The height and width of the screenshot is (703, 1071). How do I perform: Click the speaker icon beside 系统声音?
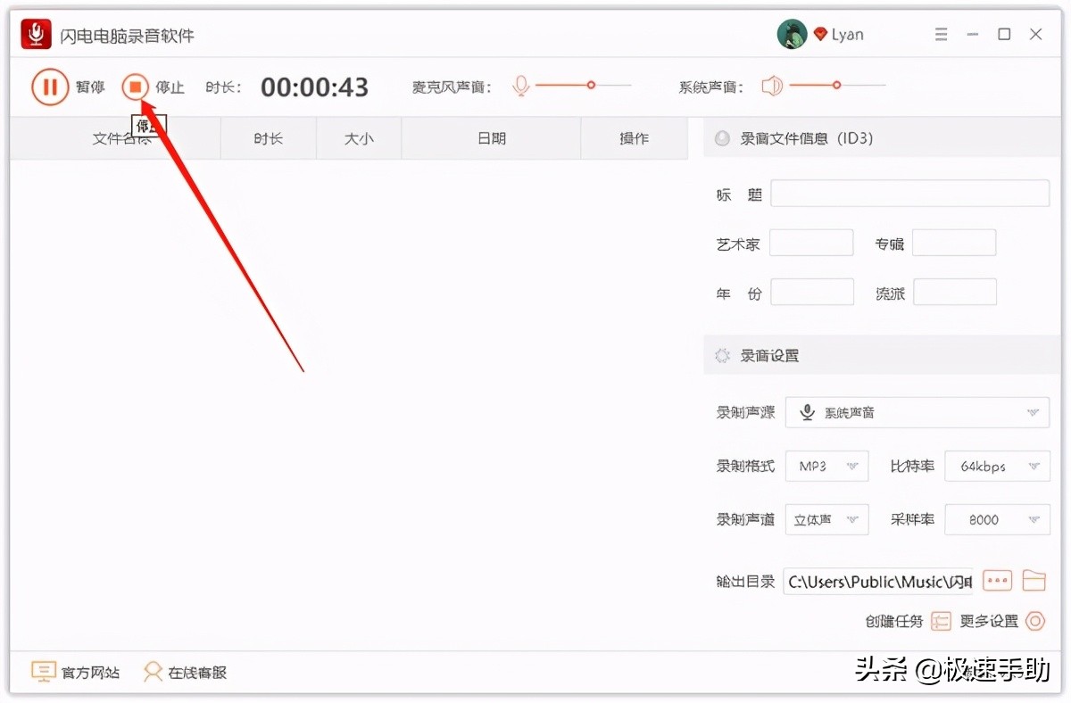point(771,85)
